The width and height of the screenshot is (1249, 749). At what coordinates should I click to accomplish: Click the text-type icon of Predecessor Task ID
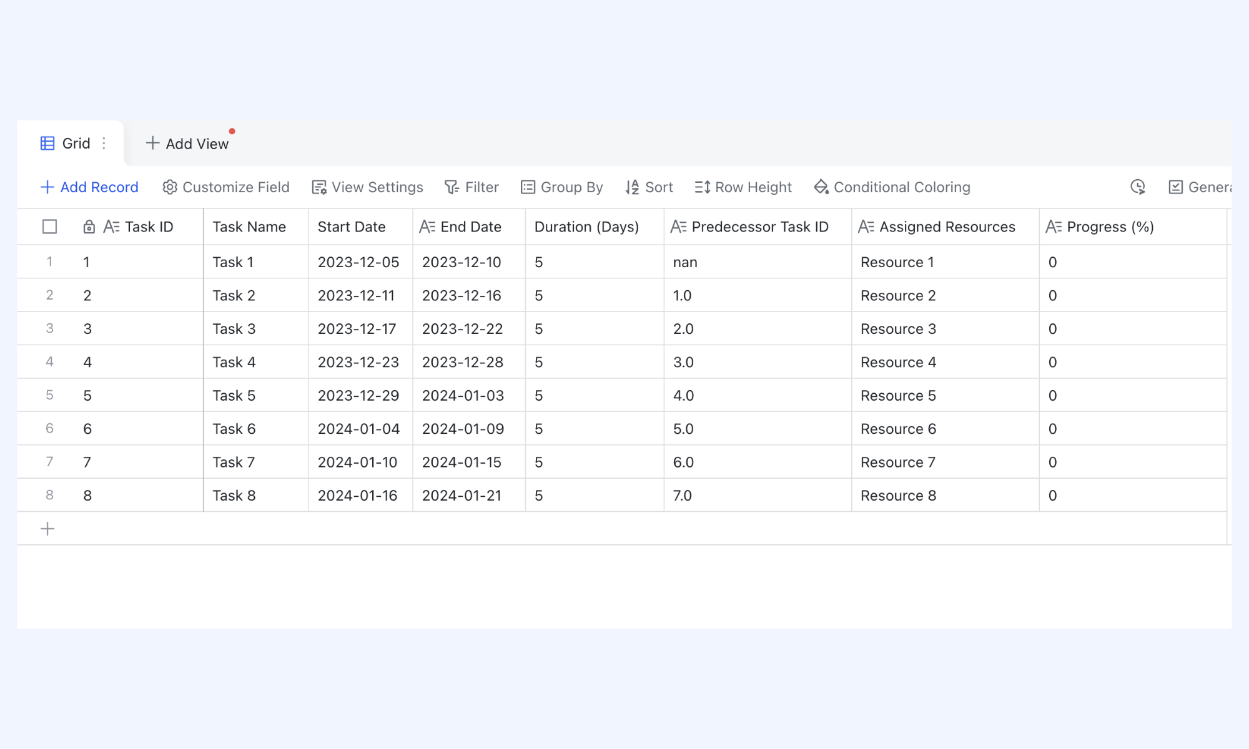(679, 227)
